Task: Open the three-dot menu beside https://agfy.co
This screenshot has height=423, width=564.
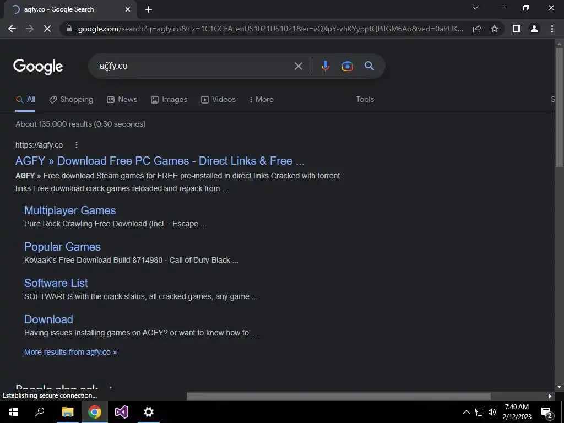Action: pos(76,145)
